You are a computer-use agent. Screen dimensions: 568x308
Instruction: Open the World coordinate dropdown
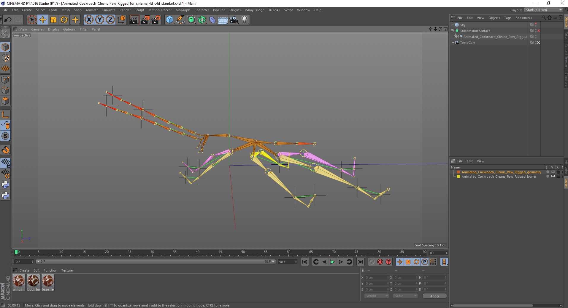376,296
